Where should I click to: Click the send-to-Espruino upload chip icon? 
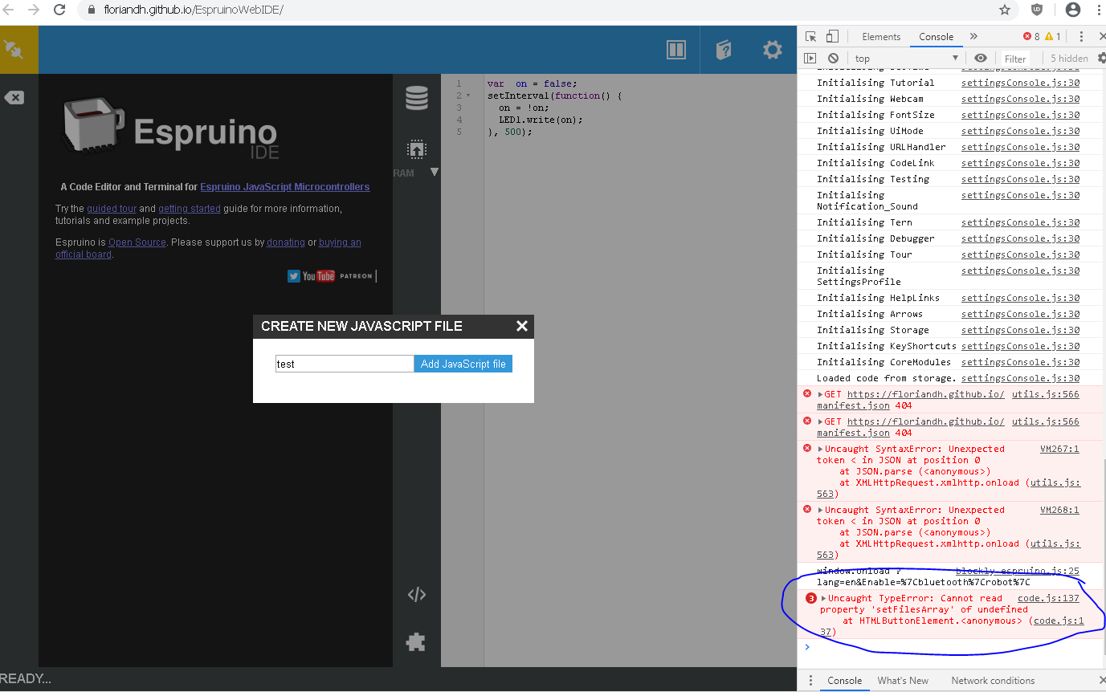click(x=417, y=149)
